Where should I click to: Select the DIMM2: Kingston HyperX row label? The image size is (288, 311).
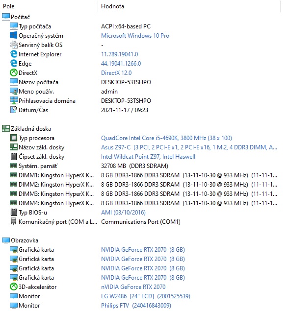click(56, 185)
